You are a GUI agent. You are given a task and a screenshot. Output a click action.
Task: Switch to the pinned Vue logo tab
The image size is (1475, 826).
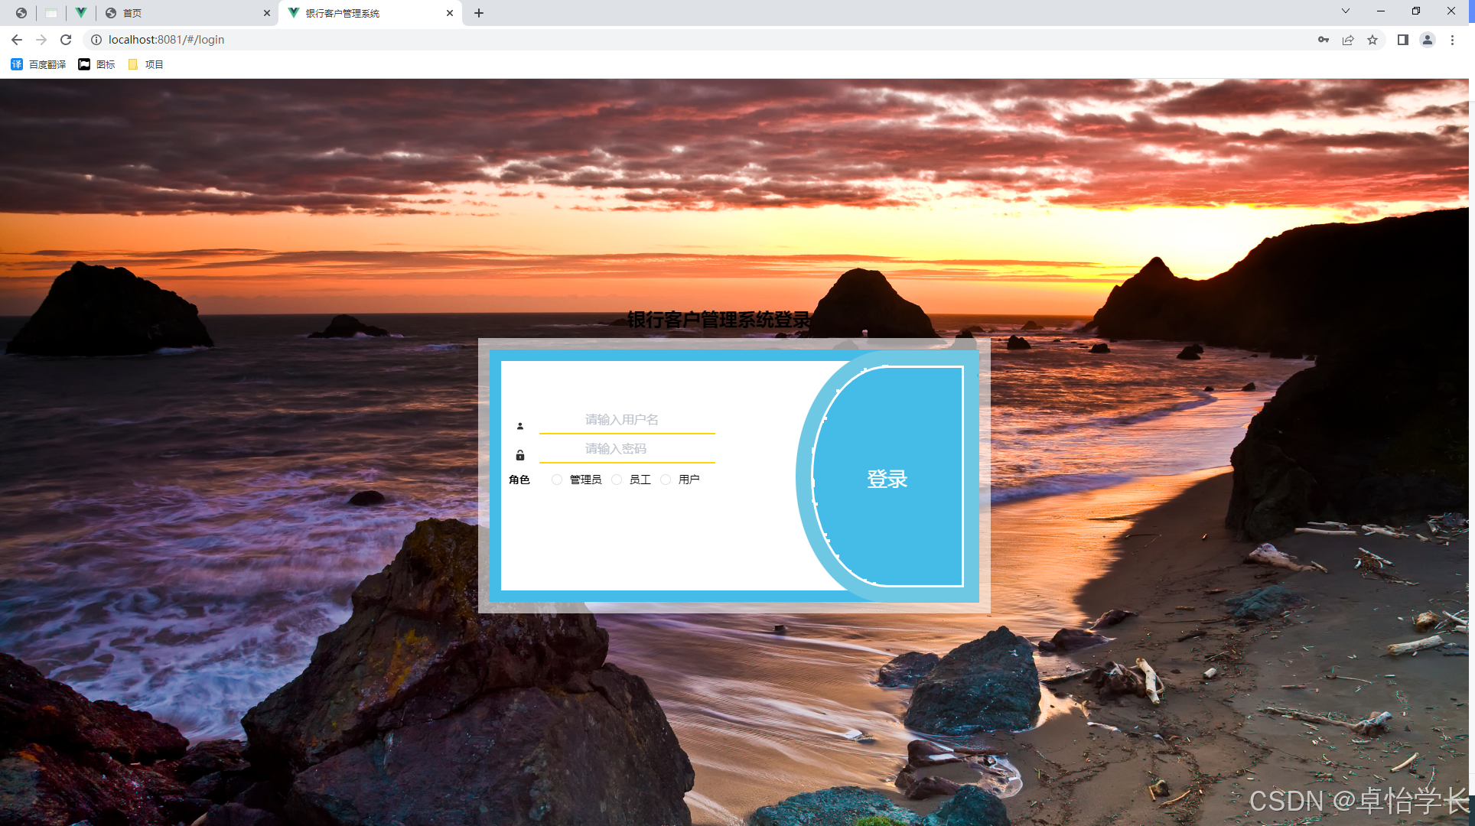(80, 13)
